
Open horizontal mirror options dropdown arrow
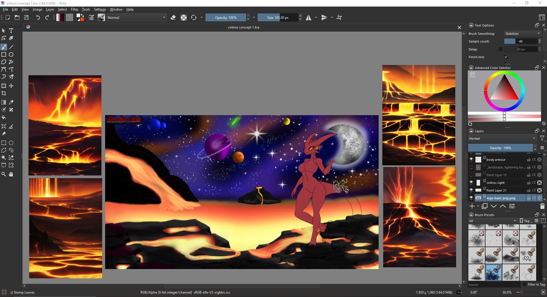(316, 17)
